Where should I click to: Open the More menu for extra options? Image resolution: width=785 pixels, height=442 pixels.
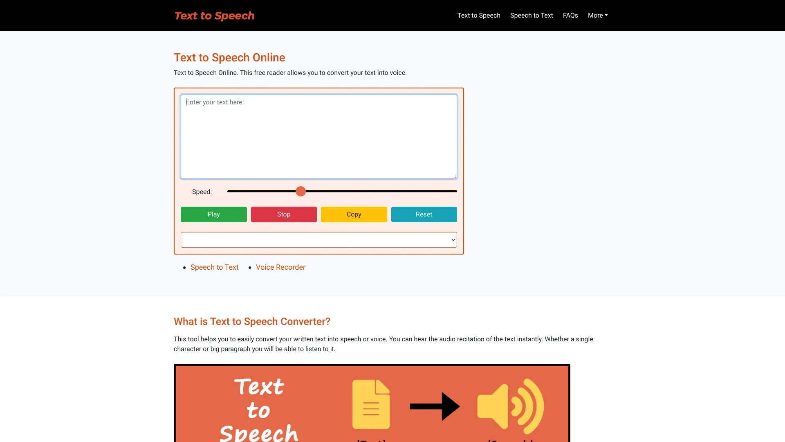click(597, 15)
